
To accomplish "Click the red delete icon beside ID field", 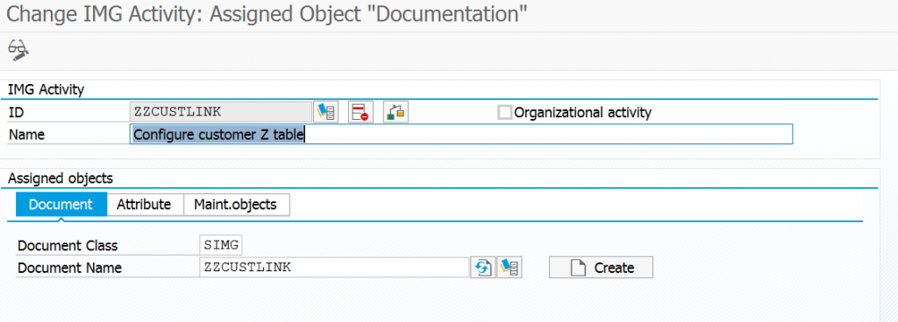I will click(360, 112).
